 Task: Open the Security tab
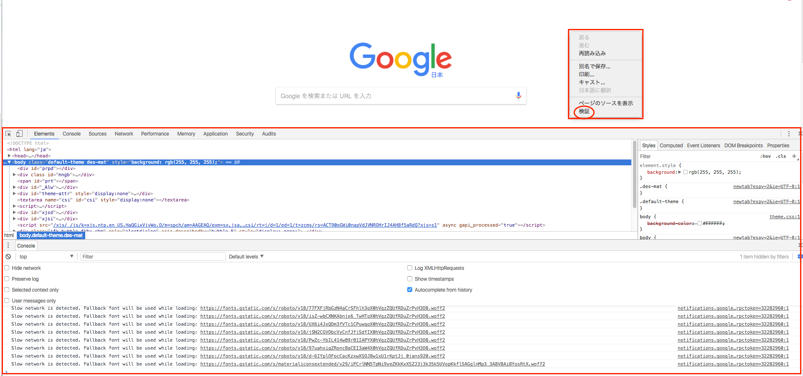pyautogui.click(x=245, y=134)
